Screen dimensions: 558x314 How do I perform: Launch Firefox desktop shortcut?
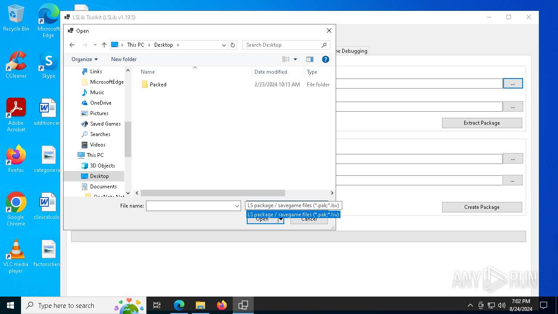16,159
